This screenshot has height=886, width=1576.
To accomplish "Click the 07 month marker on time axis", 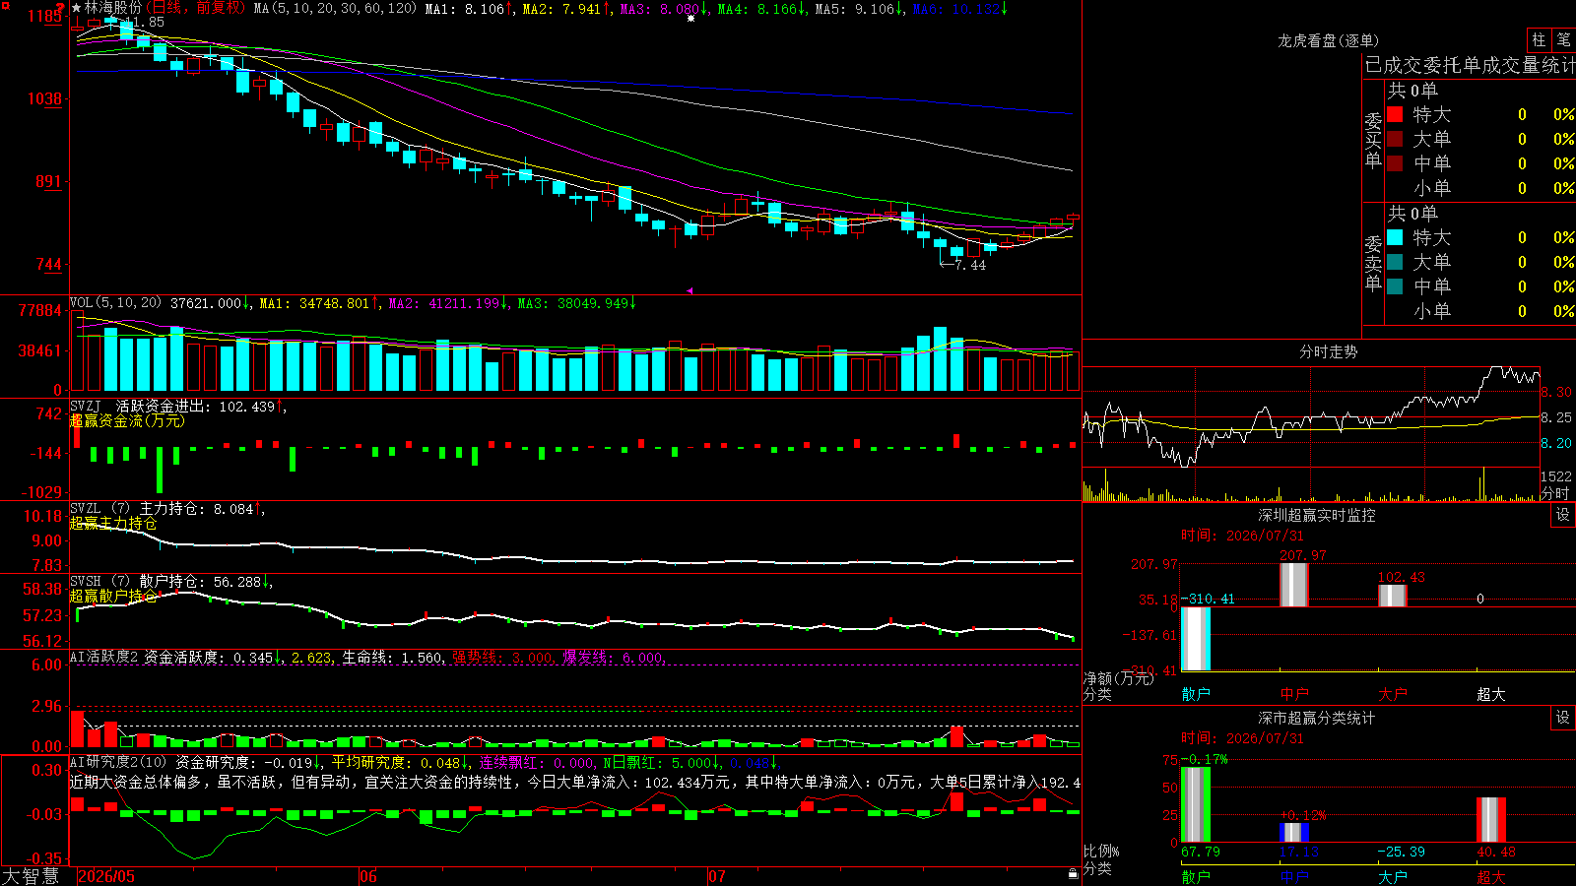I will click(717, 876).
